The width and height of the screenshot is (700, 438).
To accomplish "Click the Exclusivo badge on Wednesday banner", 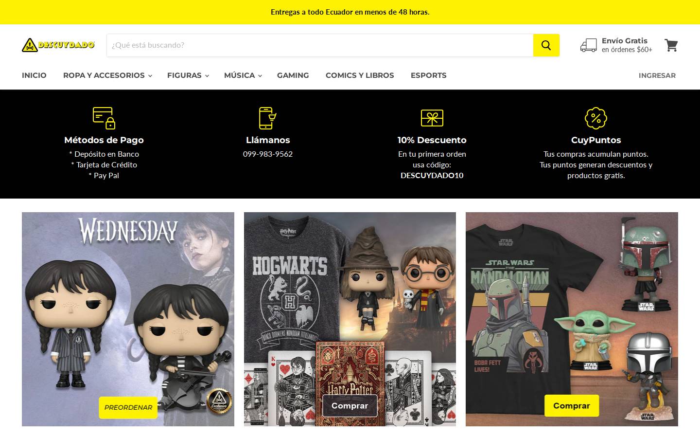I will click(x=219, y=401).
